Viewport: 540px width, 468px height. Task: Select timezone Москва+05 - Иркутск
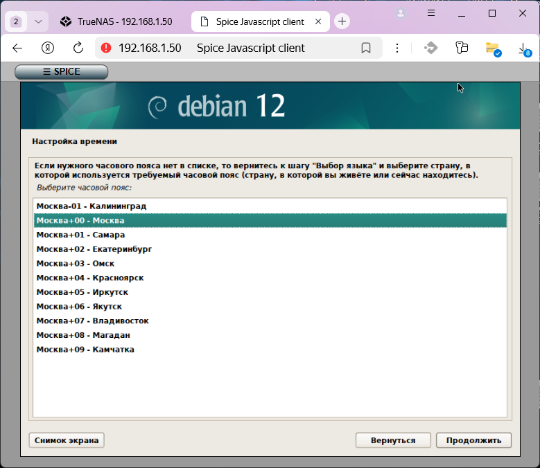[270, 292]
